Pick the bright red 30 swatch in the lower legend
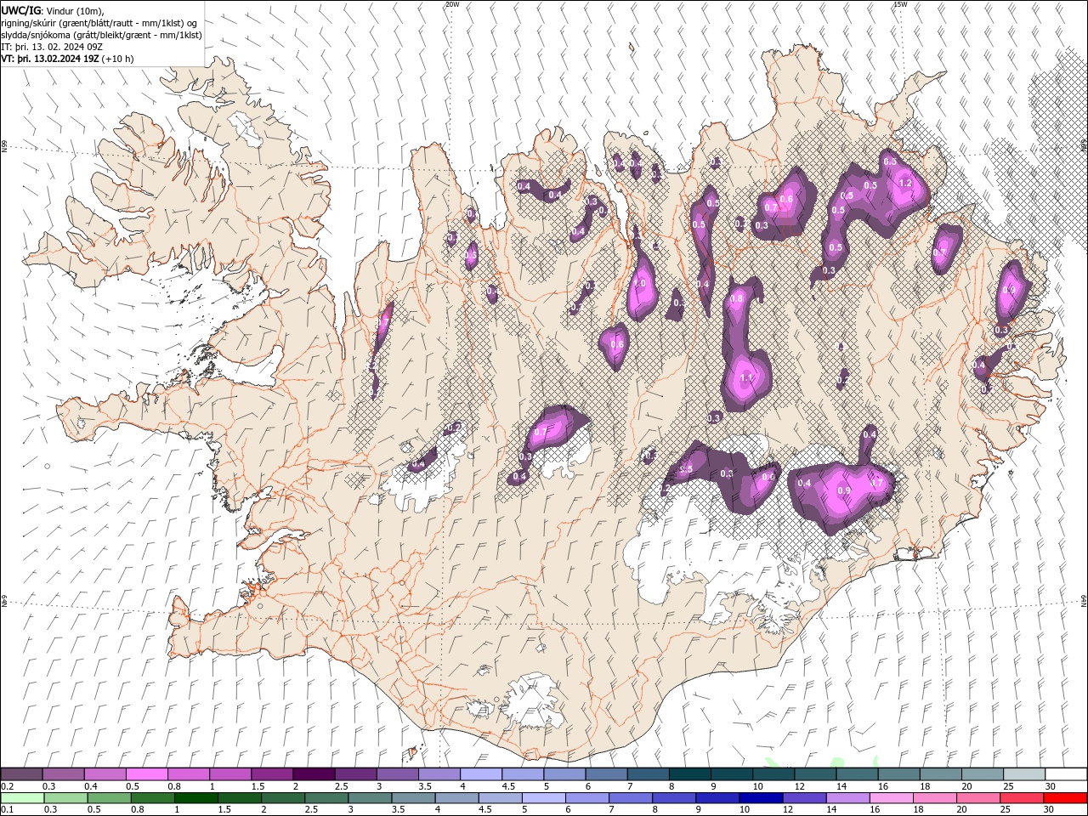1088x816 pixels. point(1065,798)
